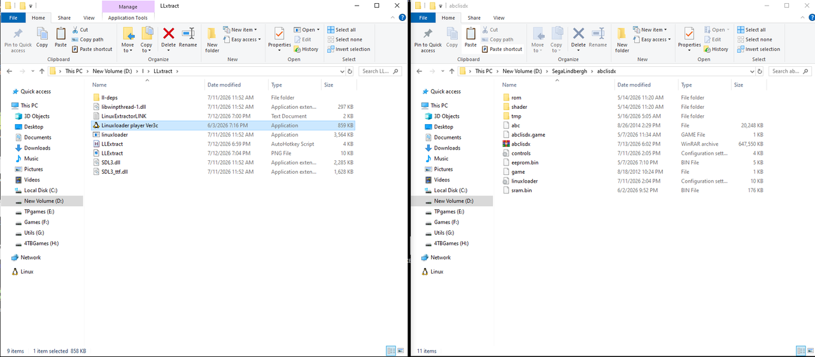The width and height of the screenshot is (815, 357).
Task: Click Copy path in LLxtract window
Action: [88, 39]
